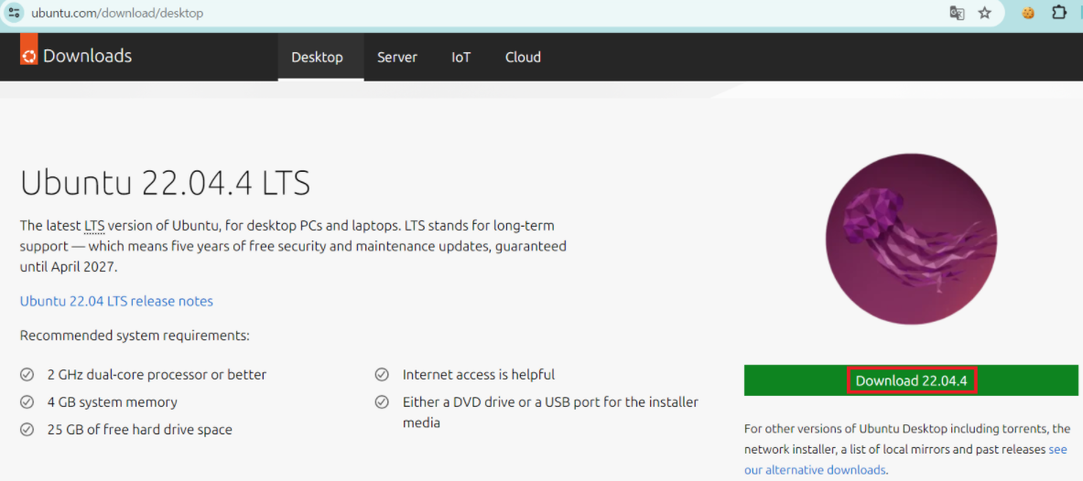Click the check icon beside 25 GB hard drive
Viewport: 1083px width, 481px height.
point(27,429)
